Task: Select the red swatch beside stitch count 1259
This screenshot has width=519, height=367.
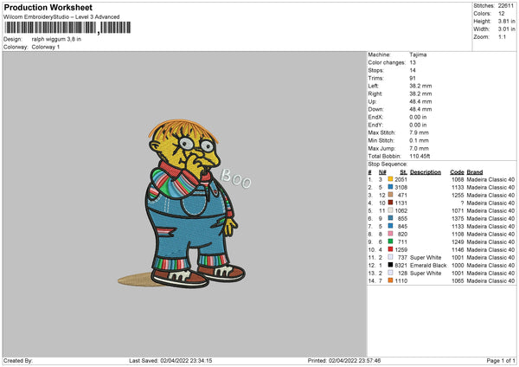Action: pos(390,249)
